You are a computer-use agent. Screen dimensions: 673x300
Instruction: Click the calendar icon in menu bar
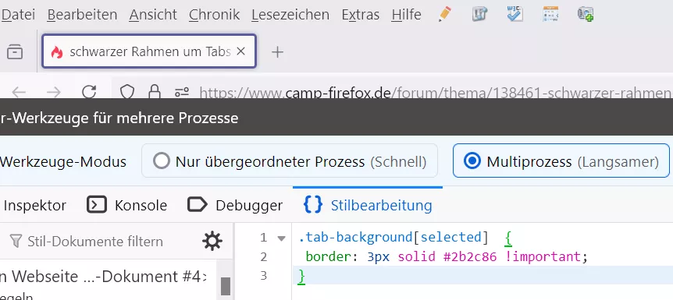click(x=550, y=14)
